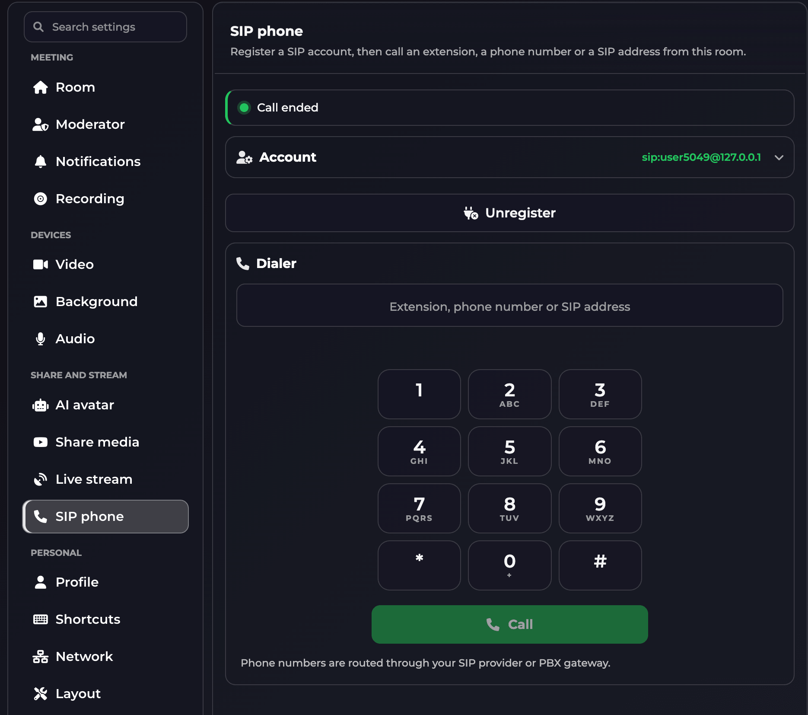
Task: Click the Unregister button
Action: coord(510,213)
